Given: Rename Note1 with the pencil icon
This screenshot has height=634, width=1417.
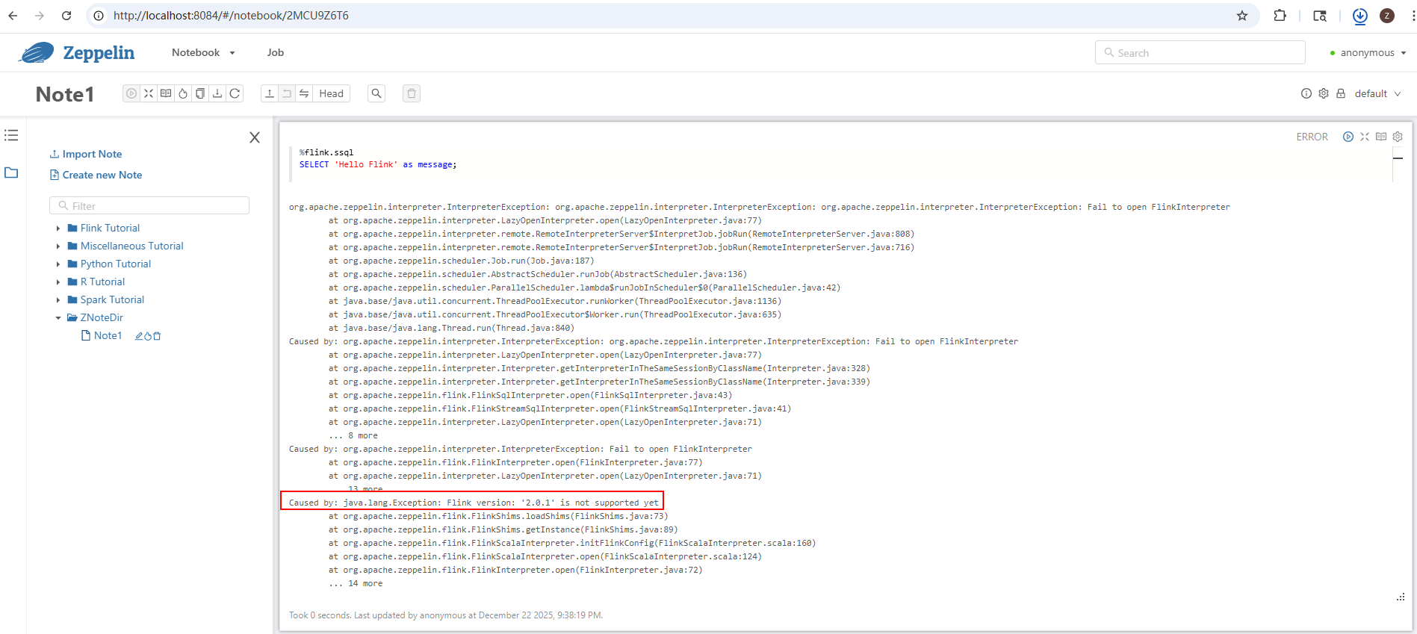Looking at the screenshot, I should pos(139,336).
